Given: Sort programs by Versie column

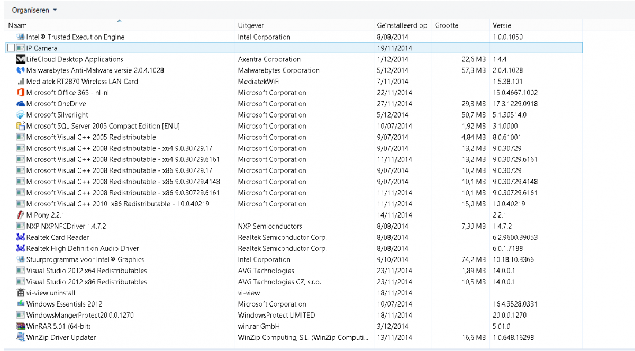Looking at the screenshot, I should click(x=502, y=25).
